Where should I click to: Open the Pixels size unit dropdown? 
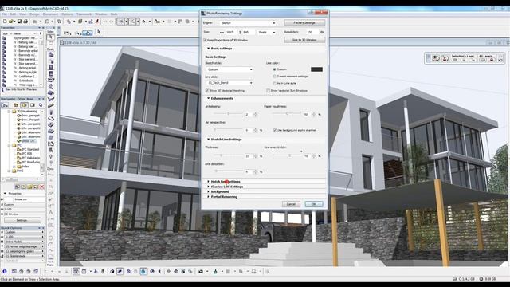point(267,32)
